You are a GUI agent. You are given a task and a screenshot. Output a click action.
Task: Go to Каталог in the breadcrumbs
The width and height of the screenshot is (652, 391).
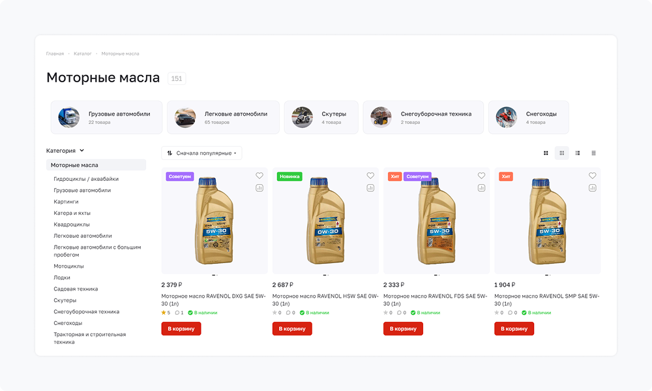click(83, 54)
